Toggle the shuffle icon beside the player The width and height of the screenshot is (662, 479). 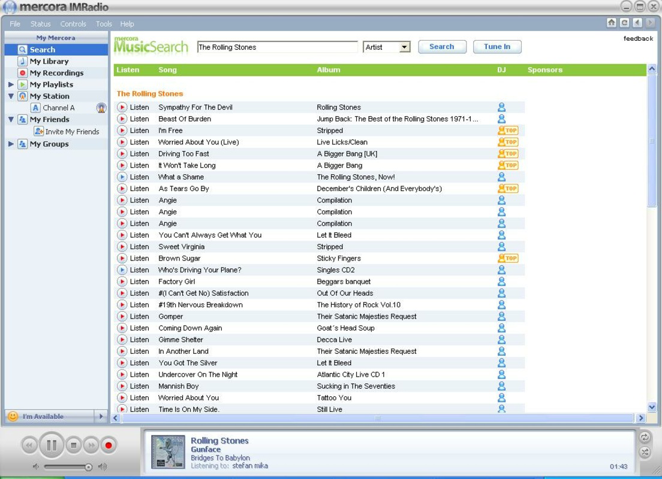point(645,453)
